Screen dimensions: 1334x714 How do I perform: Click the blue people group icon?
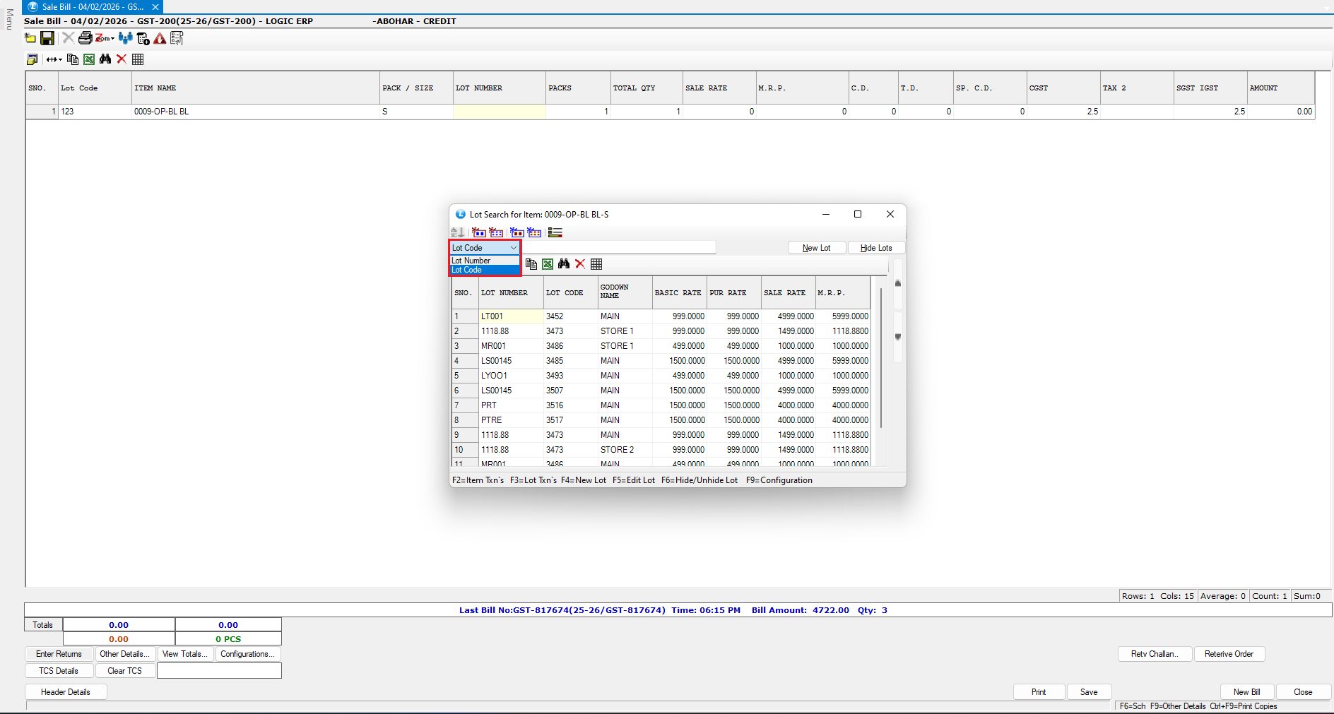coord(126,38)
